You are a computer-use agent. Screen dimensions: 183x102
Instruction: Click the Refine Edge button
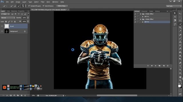click(x=62, y=6)
